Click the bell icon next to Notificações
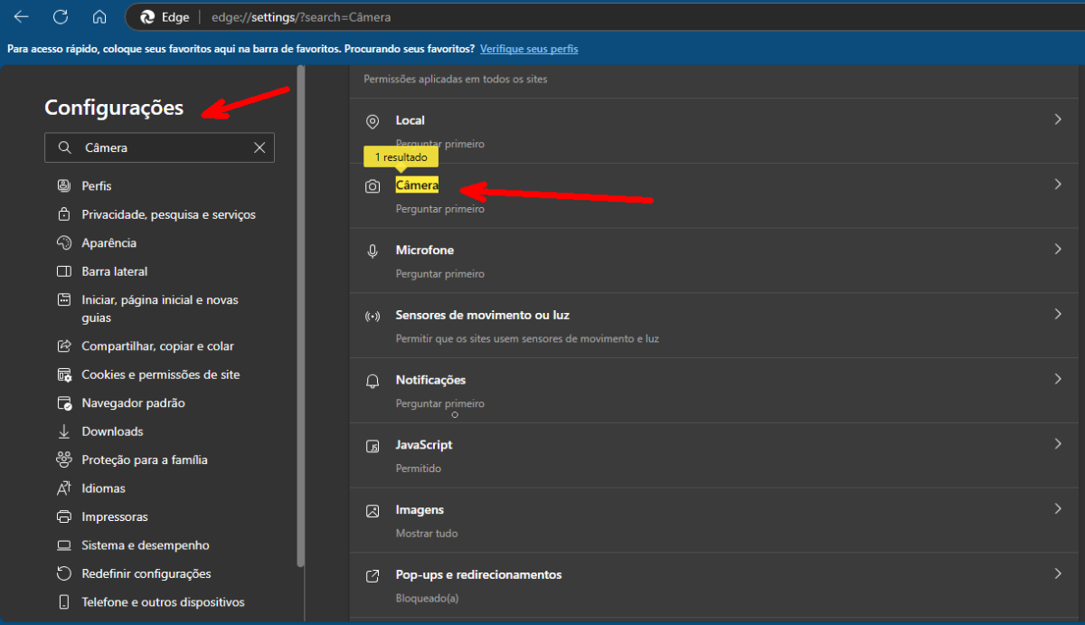This screenshot has width=1085, height=625. [x=373, y=382]
